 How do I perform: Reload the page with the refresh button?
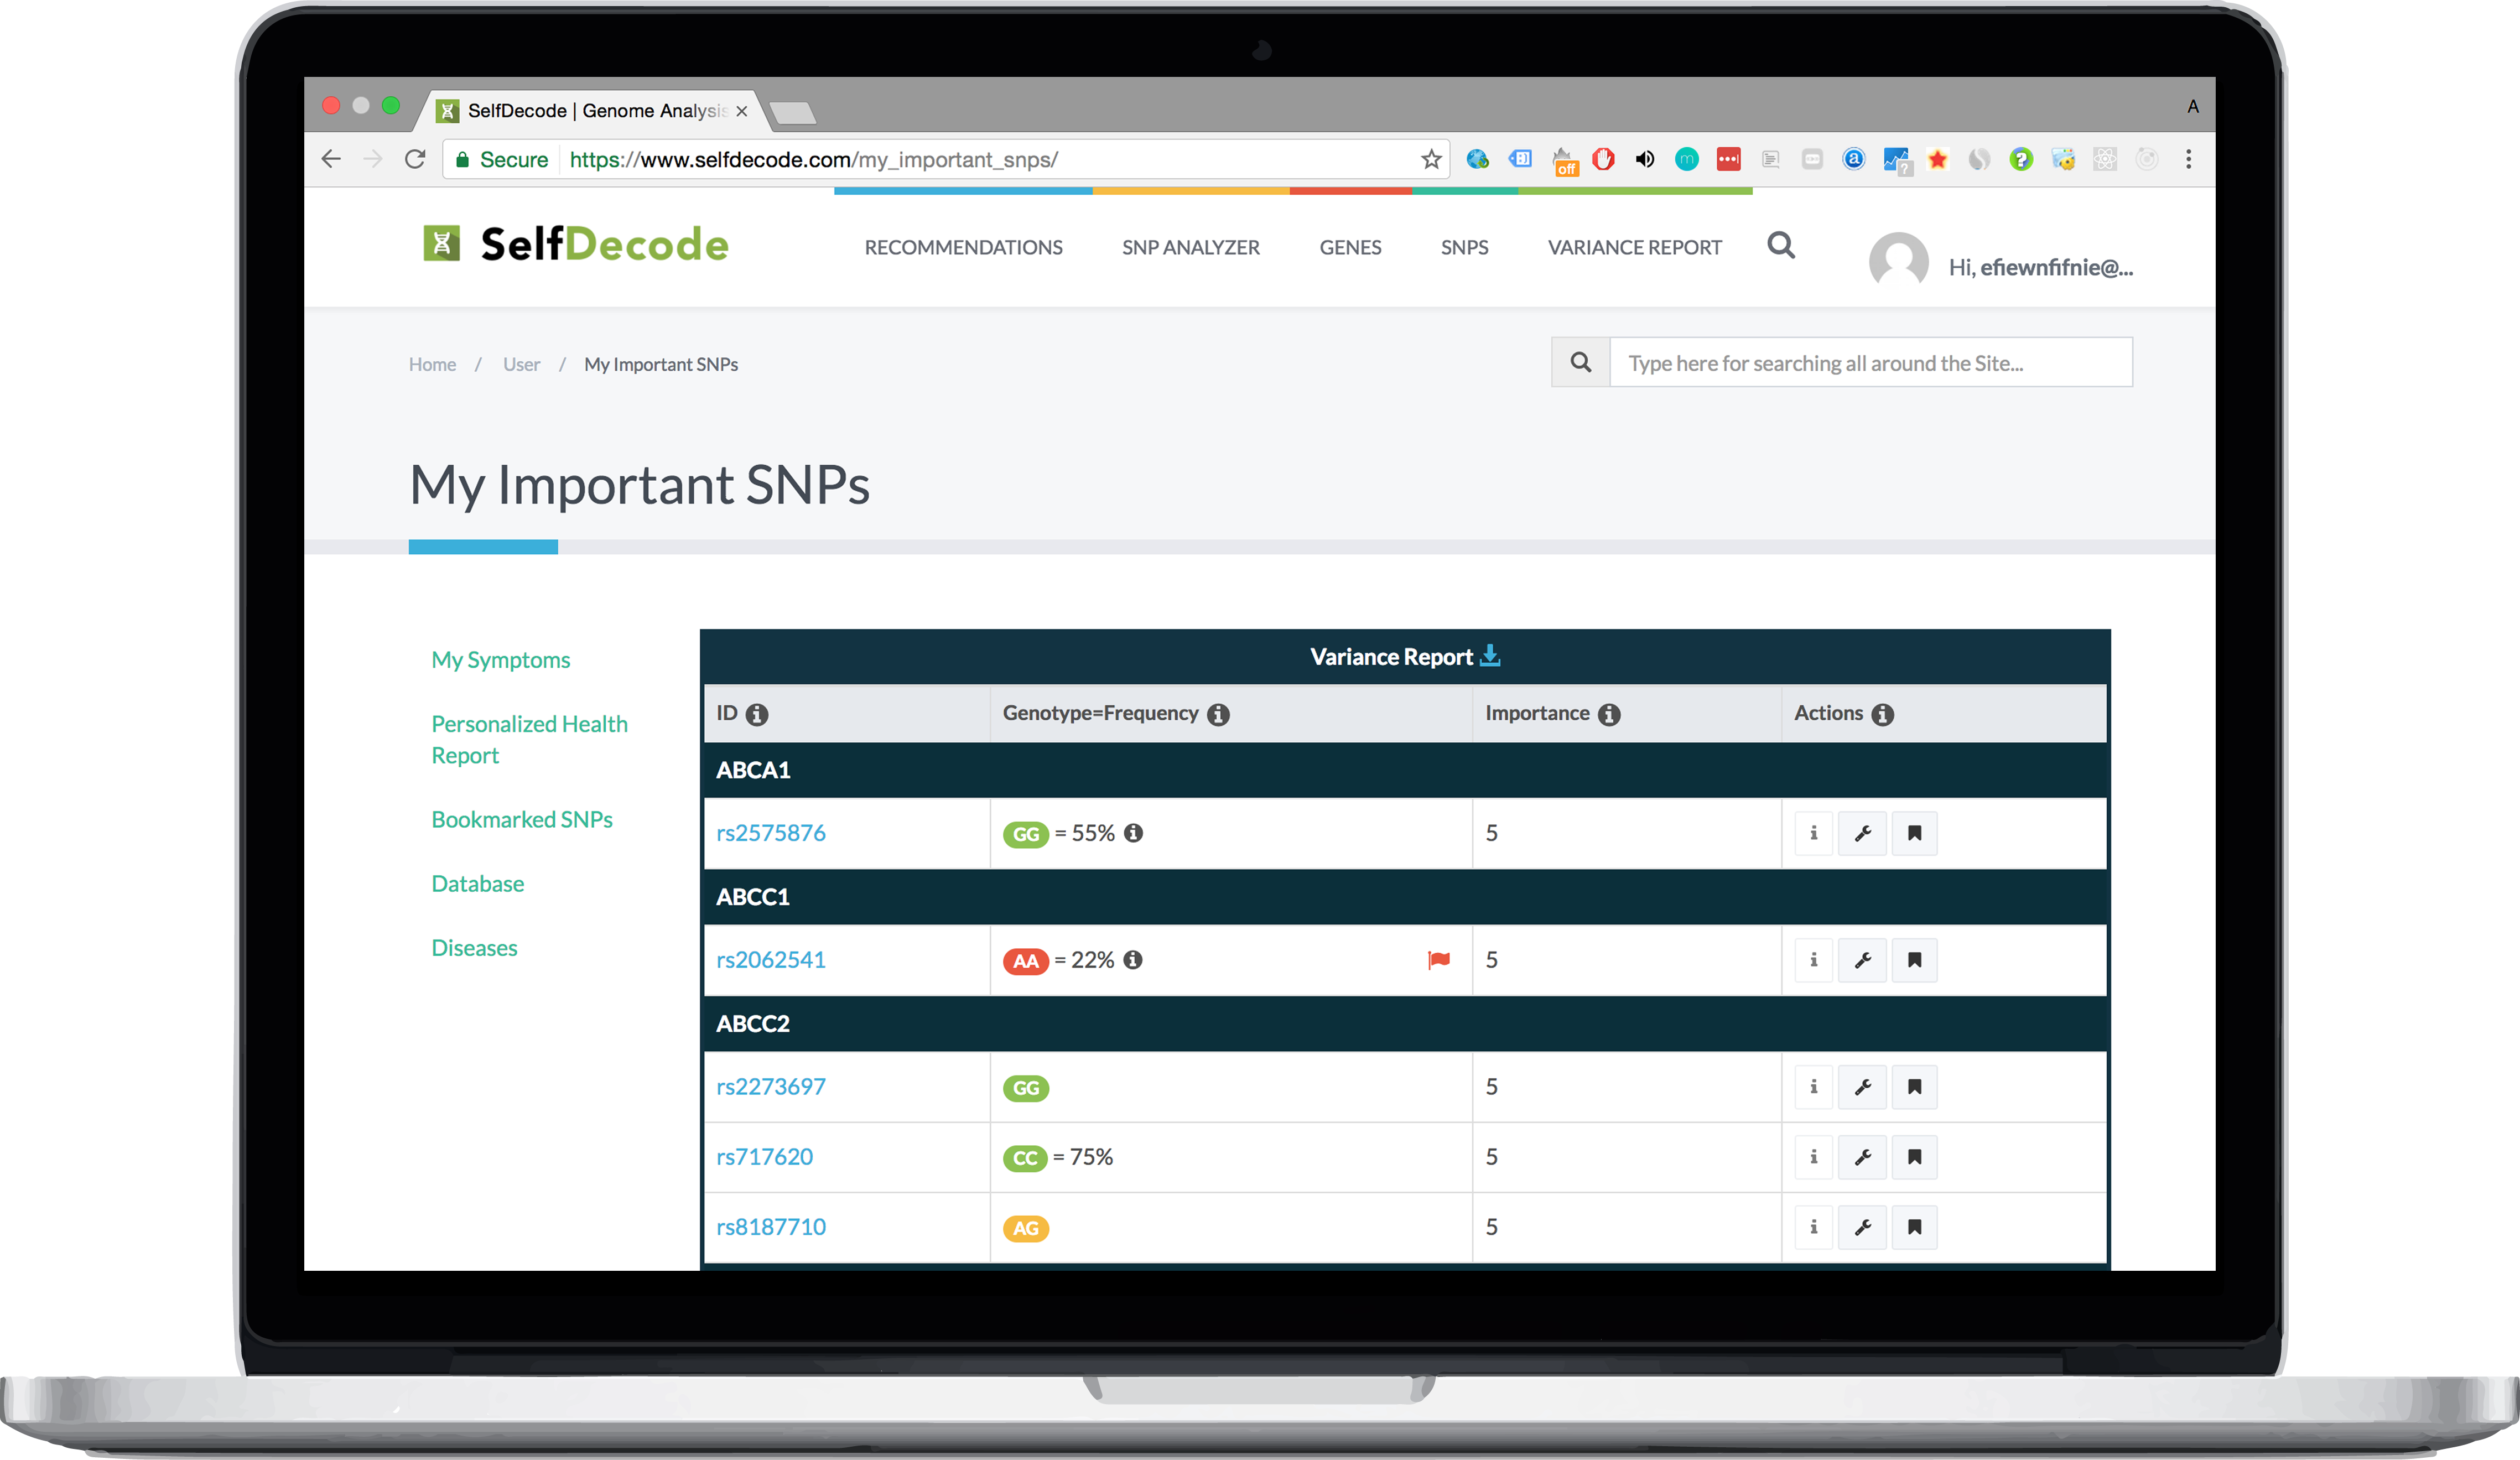coord(415,159)
